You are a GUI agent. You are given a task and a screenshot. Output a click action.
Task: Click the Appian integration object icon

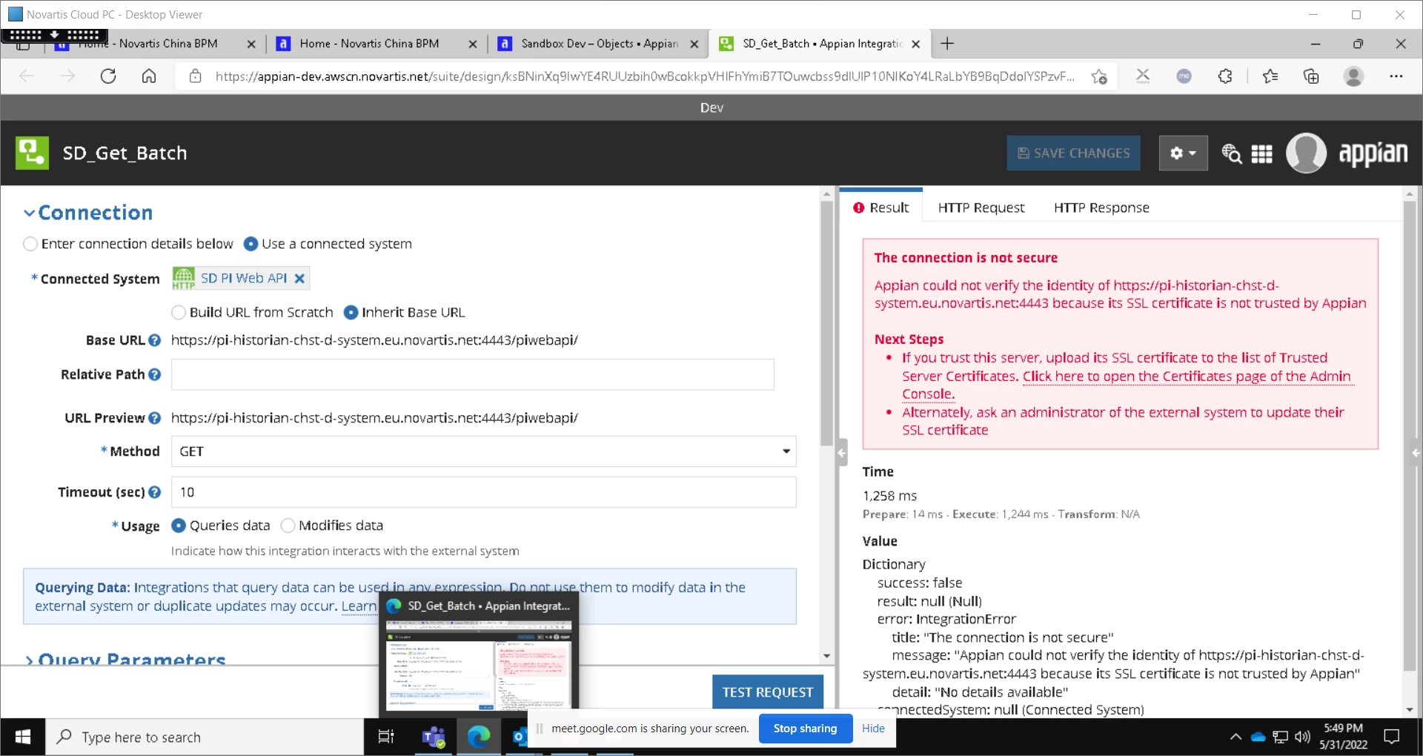32,153
